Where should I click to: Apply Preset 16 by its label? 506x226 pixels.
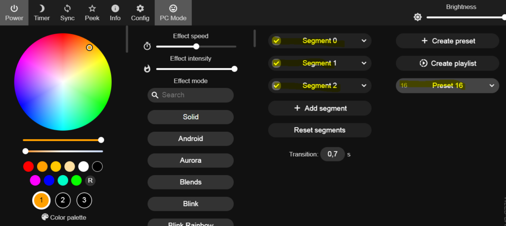[x=447, y=86]
